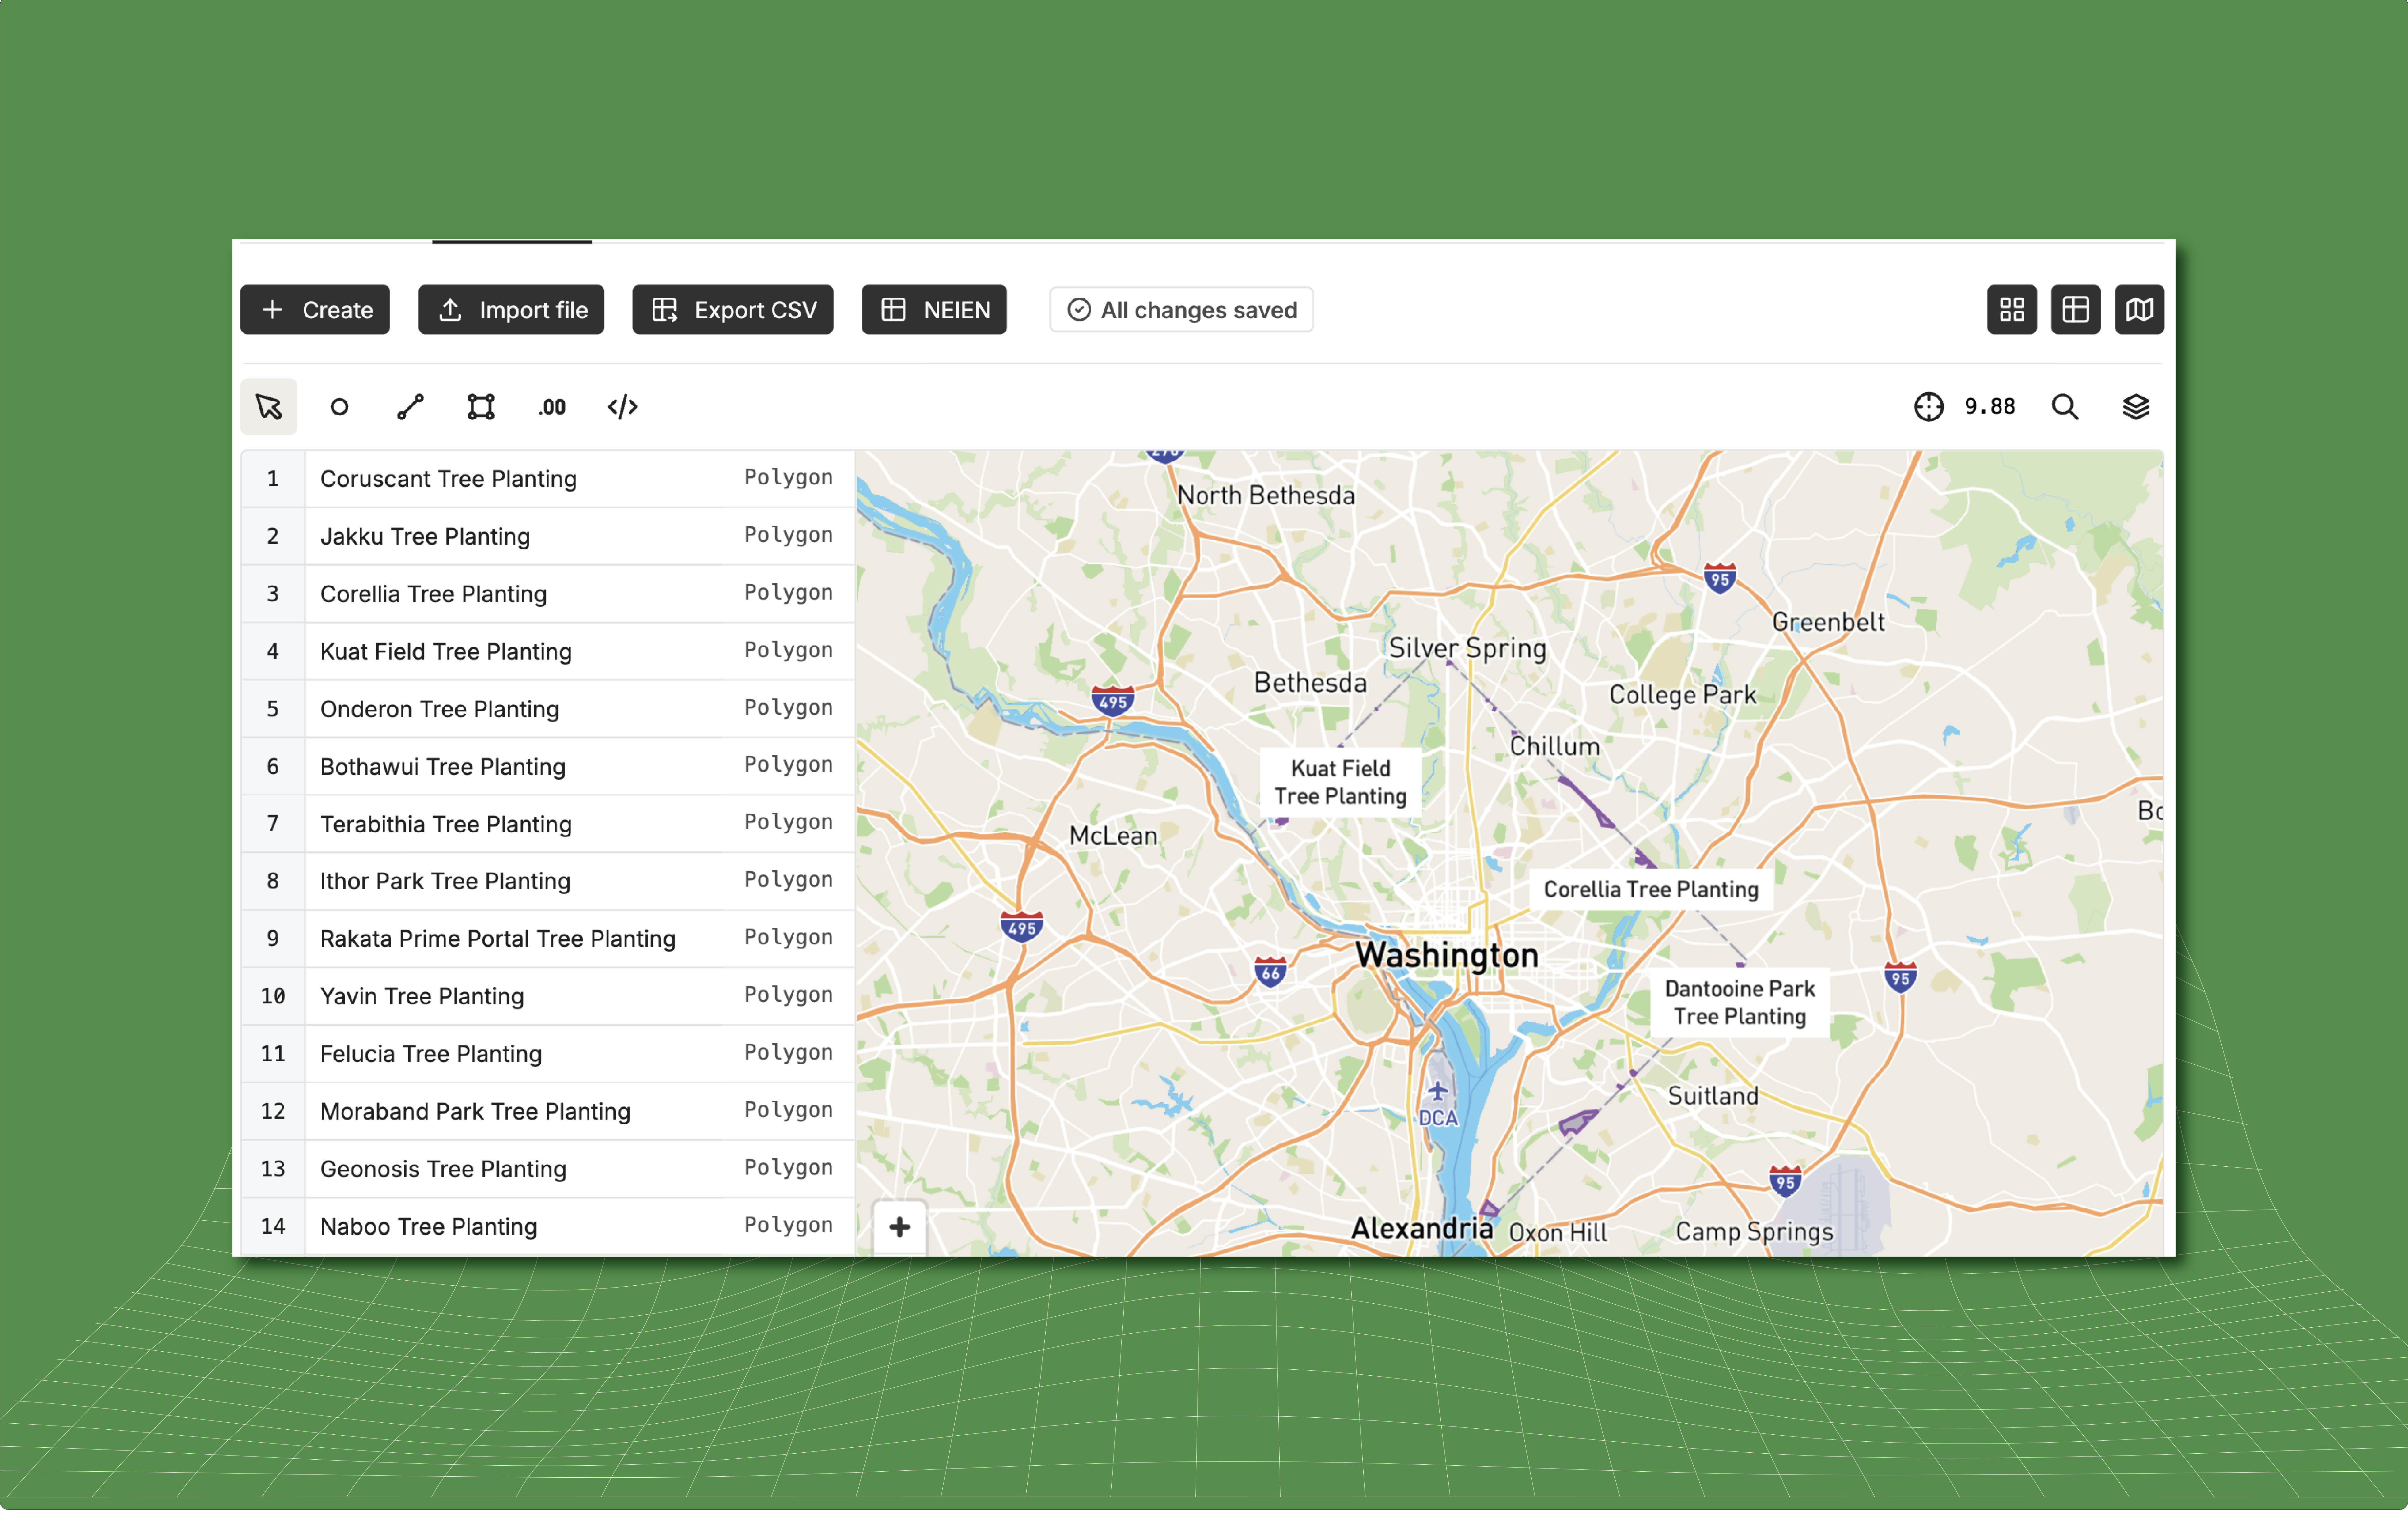Click the Alexandria label on map

[1422, 1229]
